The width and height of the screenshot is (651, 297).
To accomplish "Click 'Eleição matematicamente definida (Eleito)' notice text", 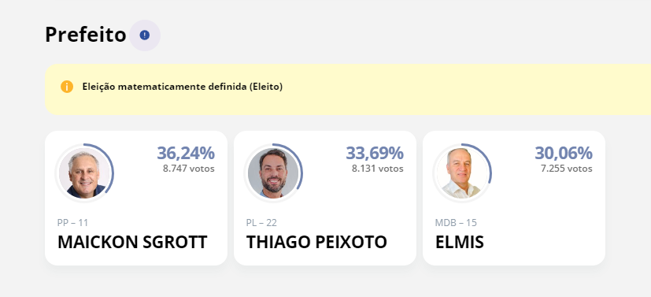I will tap(183, 87).
